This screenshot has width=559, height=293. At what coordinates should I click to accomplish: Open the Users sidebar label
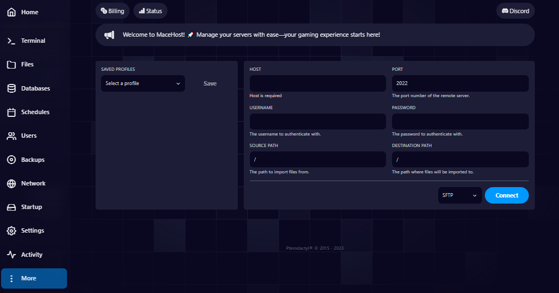(x=29, y=136)
